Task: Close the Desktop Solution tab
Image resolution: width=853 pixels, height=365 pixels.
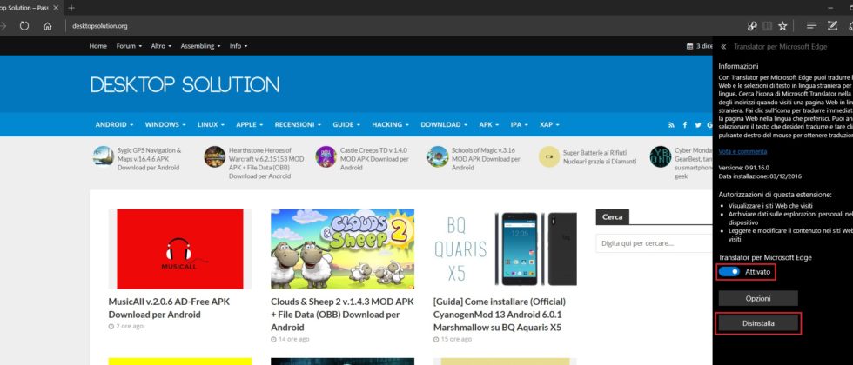Action: (x=56, y=8)
